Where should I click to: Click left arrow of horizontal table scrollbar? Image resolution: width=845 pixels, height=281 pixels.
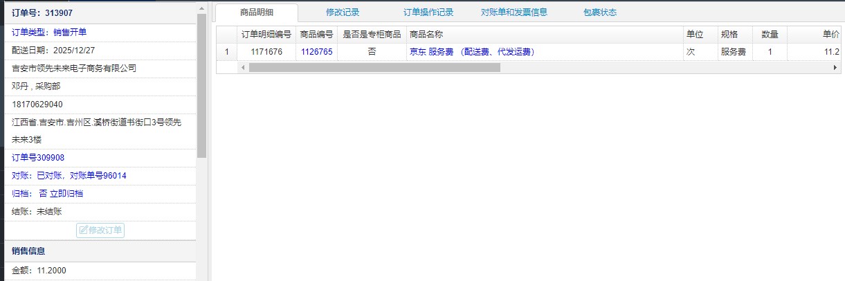point(243,67)
